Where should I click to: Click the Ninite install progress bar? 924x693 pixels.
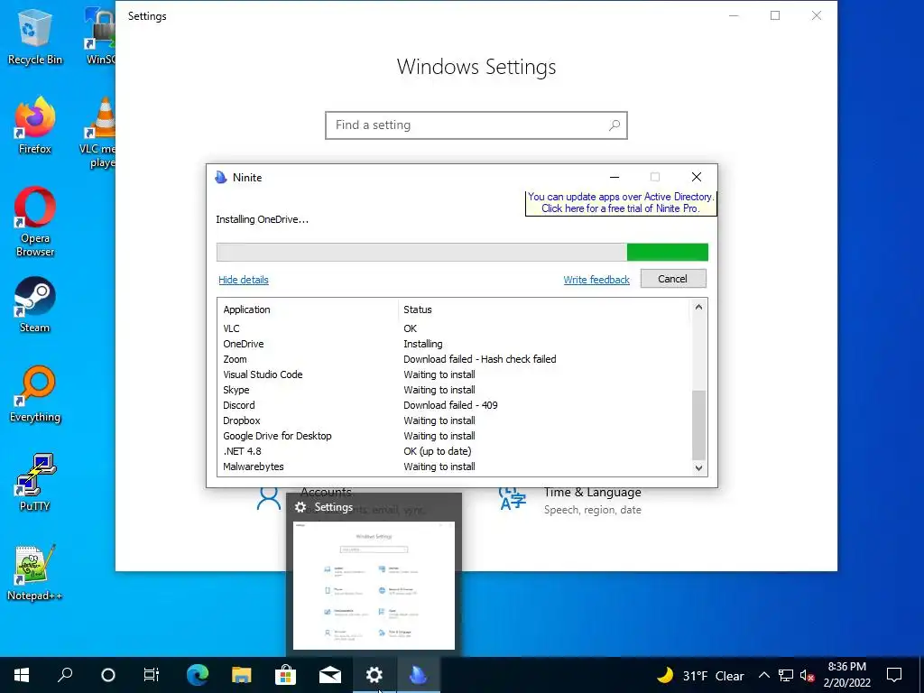[462, 253]
